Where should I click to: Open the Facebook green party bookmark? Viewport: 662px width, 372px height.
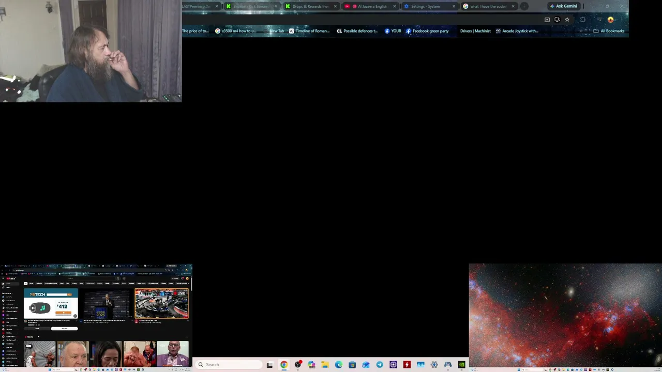pos(427,31)
